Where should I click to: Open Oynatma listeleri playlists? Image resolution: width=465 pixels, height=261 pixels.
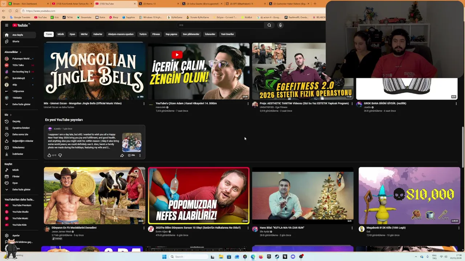19,128
